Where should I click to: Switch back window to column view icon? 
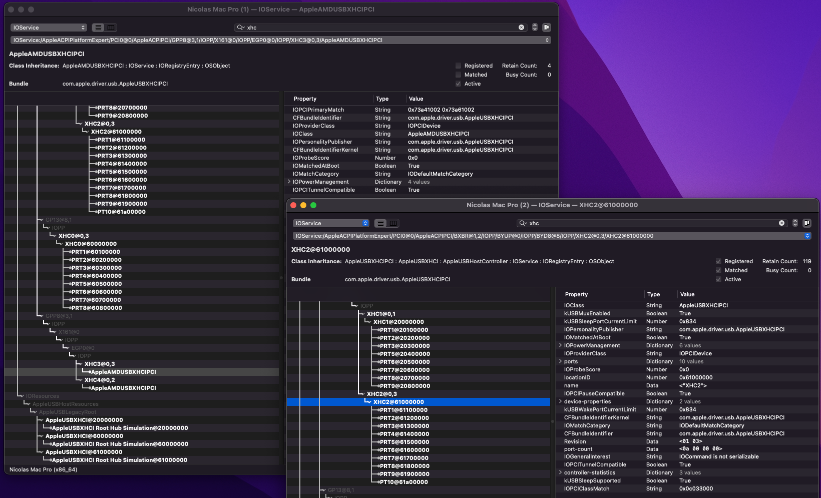(111, 28)
